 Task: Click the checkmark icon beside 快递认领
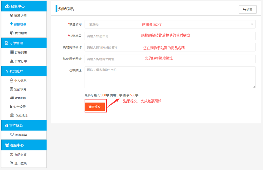tap(12, 15)
